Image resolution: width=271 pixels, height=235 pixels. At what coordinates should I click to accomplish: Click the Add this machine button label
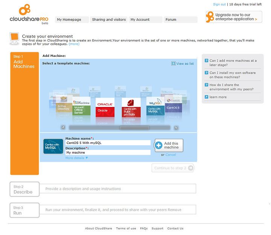pyautogui.click(x=171, y=145)
